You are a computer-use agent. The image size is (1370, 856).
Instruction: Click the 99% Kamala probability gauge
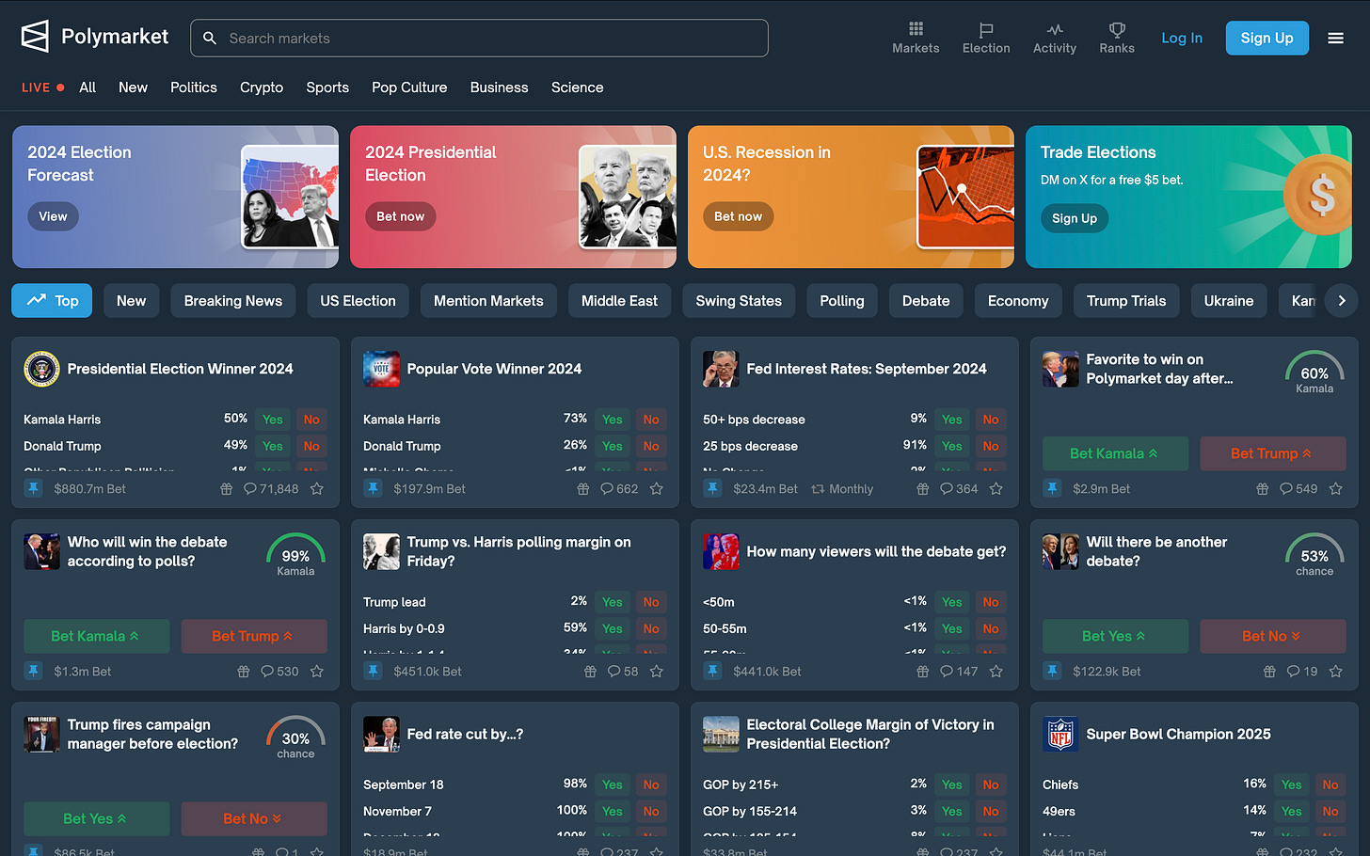pyautogui.click(x=295, y=555)
